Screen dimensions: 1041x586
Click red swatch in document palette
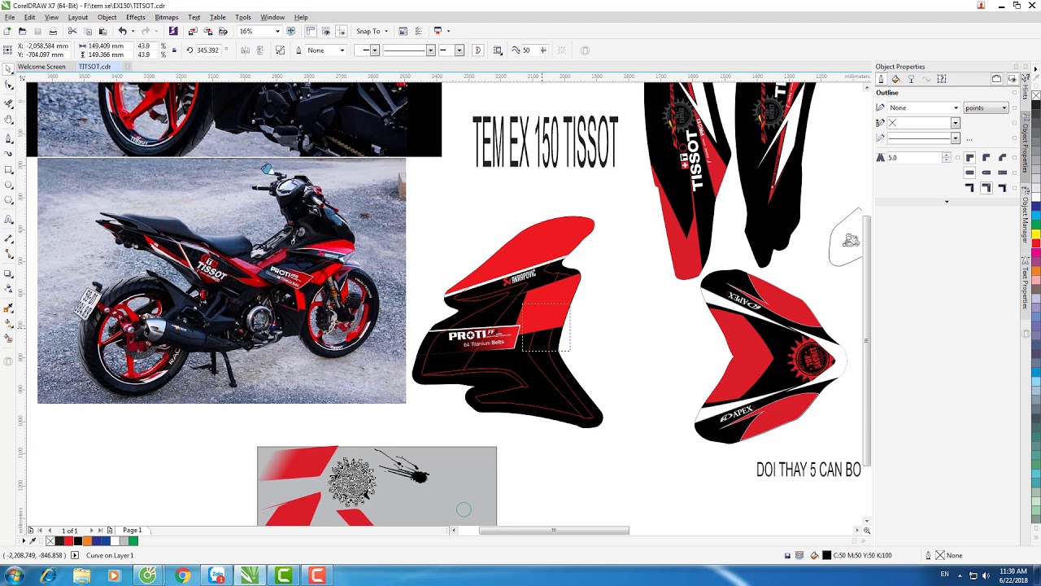click(x=68, y=541)
